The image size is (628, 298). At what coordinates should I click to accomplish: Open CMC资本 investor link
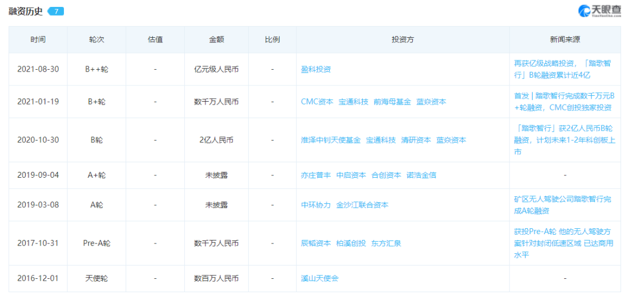(317, 102)
